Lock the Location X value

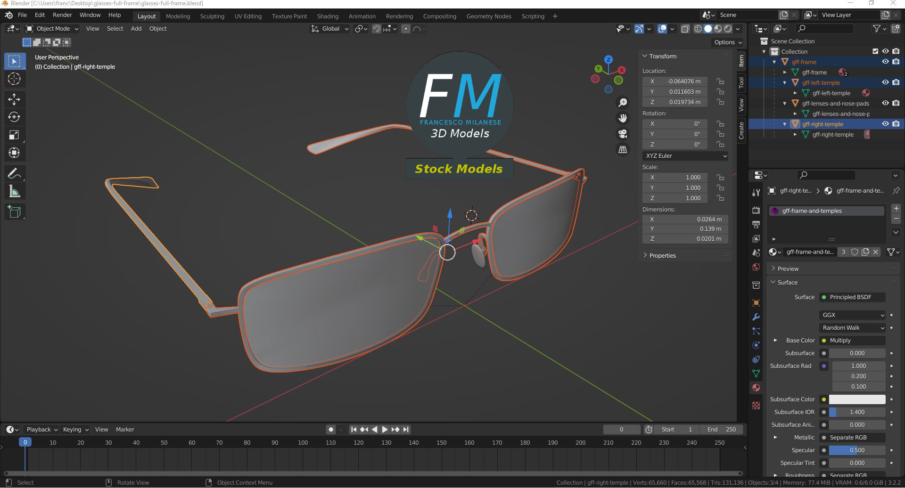click(x=720, y=81)
